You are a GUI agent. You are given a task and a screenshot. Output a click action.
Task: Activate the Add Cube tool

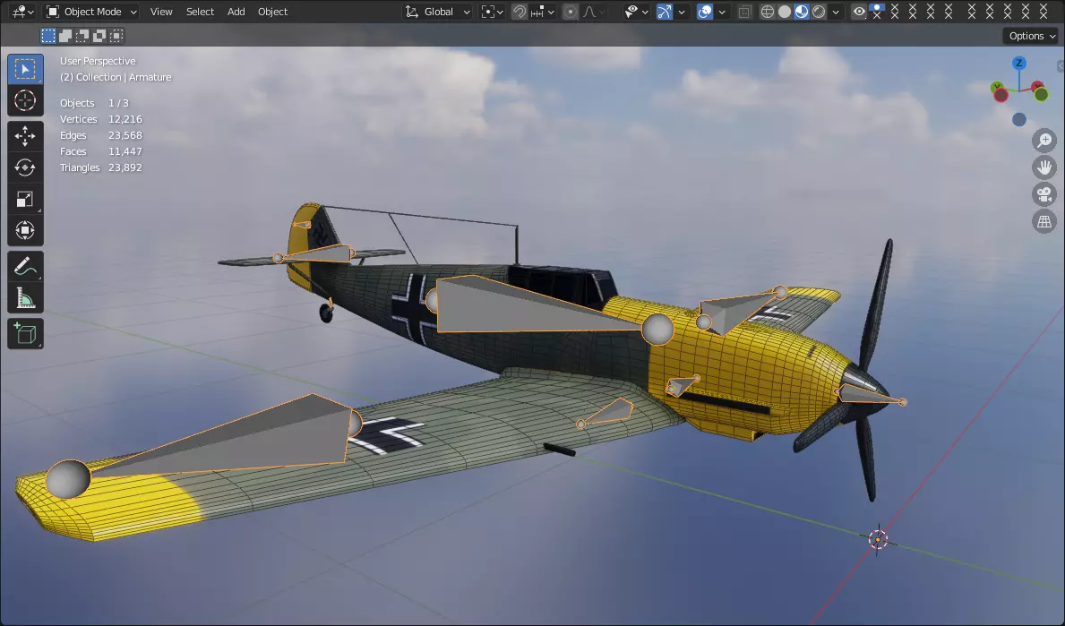pos(25,334)
